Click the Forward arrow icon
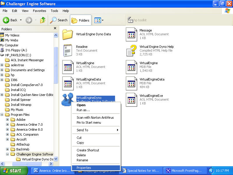The width and height of the screenshot is (233, 175). [29, 20]
